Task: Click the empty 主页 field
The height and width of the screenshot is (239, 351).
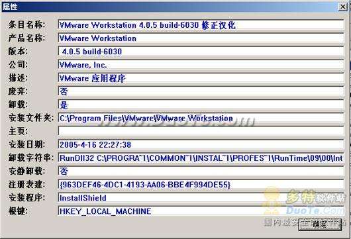Action: (x=201, y=131)
